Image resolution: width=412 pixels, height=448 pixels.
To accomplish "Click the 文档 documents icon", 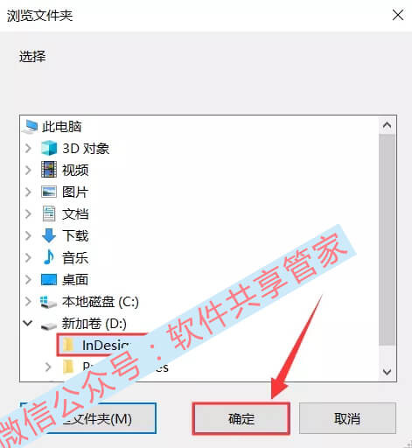I will pyautogui.click(x=49, y=213).
